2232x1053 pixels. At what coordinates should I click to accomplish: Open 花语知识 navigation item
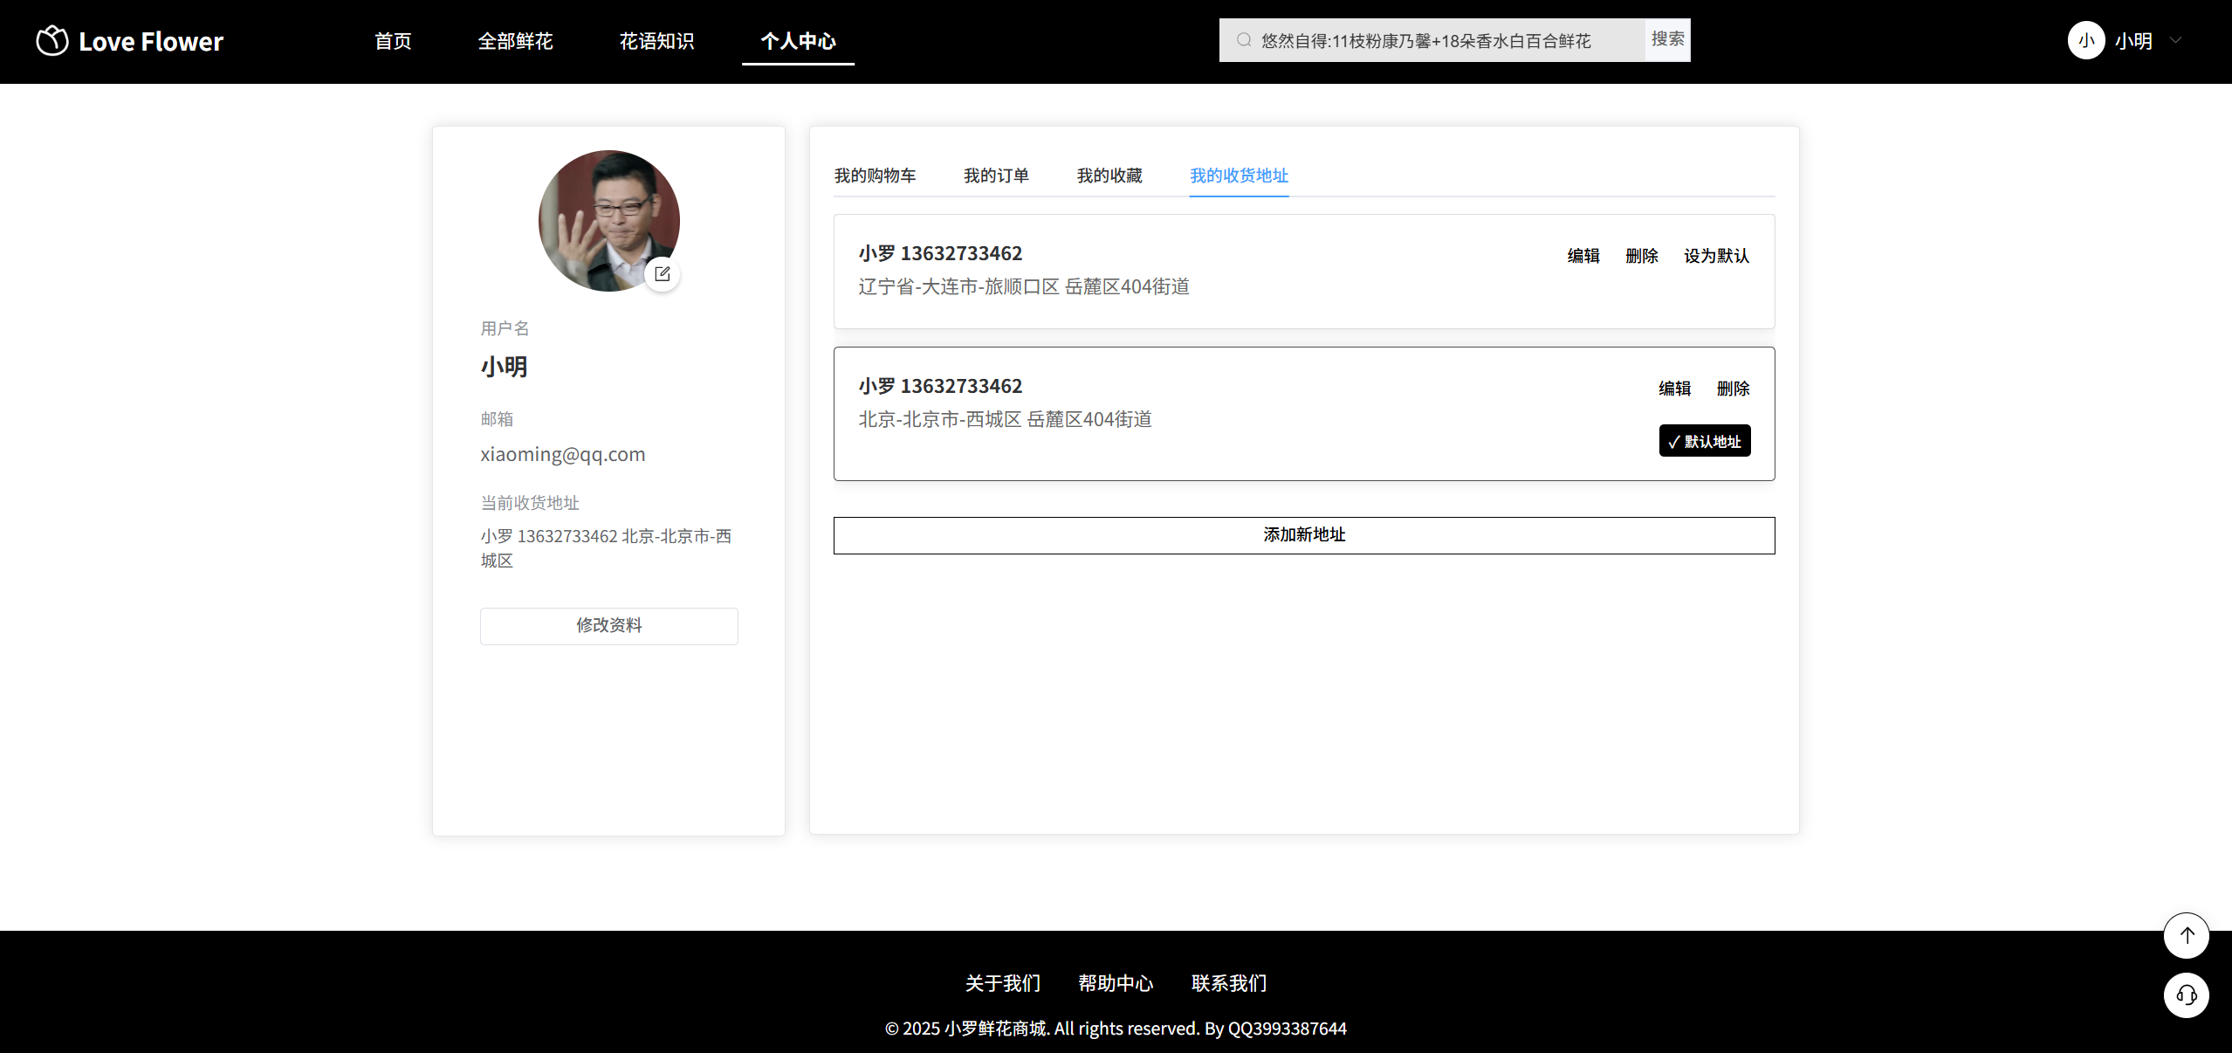656,41
